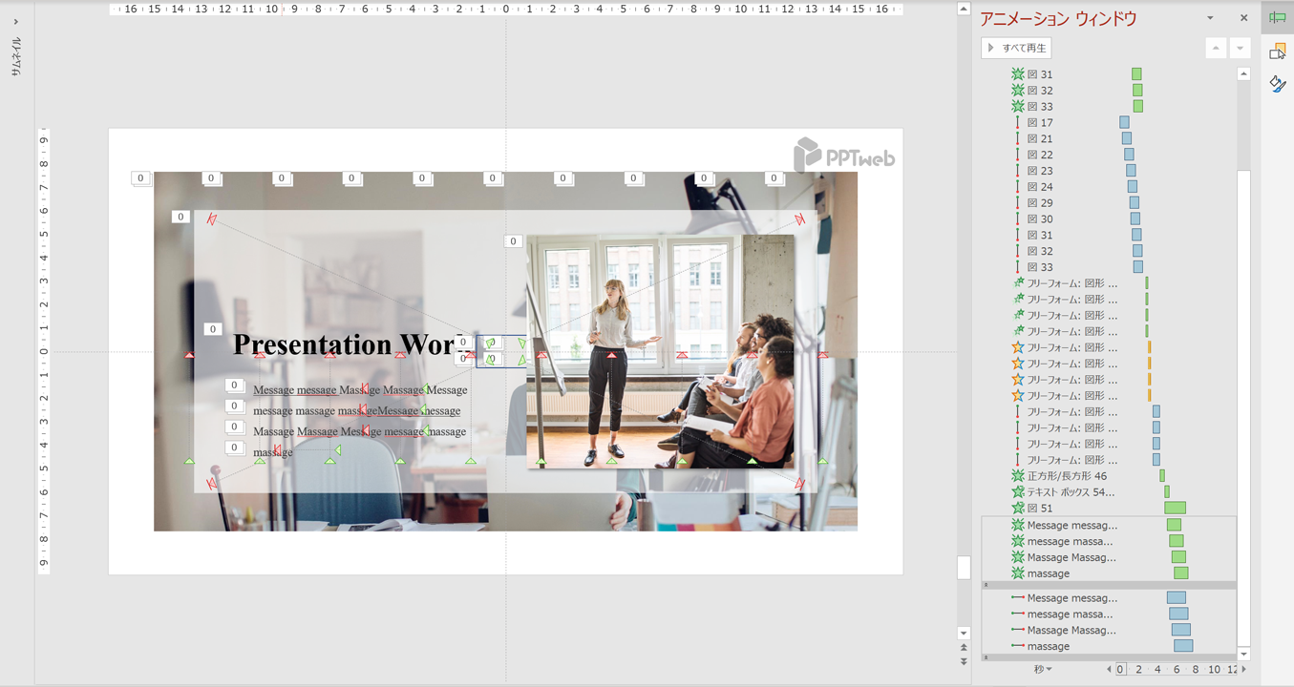Select the 図 29 motion path entry

(1047, 203)
